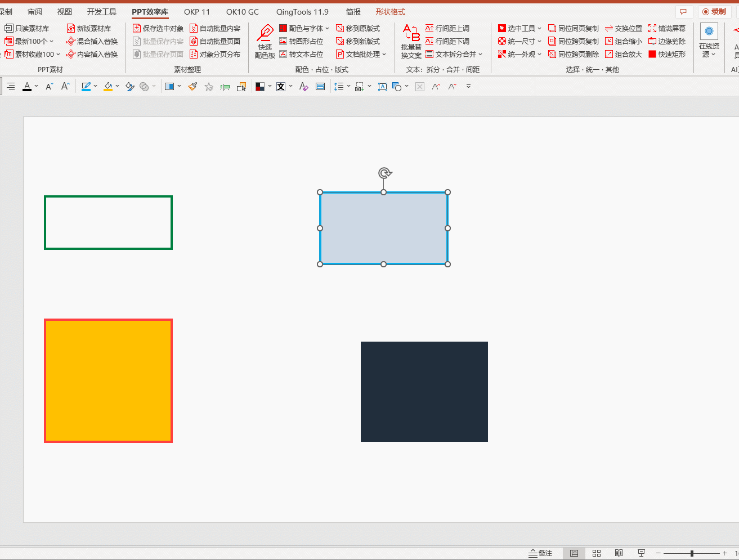Click the comments button at top right

pyautogui.click(x=684, y=12)
